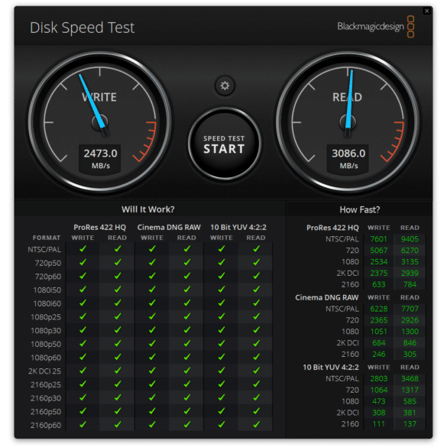
Task: Click 1080i50 ProRes 422 HQ write checkmark
Action: [83, 290]
